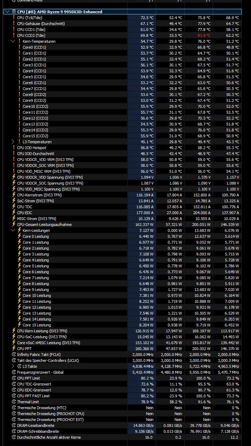Select the CPU CCD2 (Tdie) row label
The height and width of the screenshot is (446, 251).
pos(31,35)
